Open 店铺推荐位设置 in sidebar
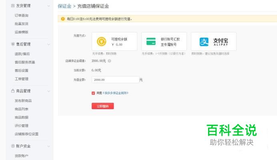The height and width of the screenshot is (160, 277). tap(26, 134)
